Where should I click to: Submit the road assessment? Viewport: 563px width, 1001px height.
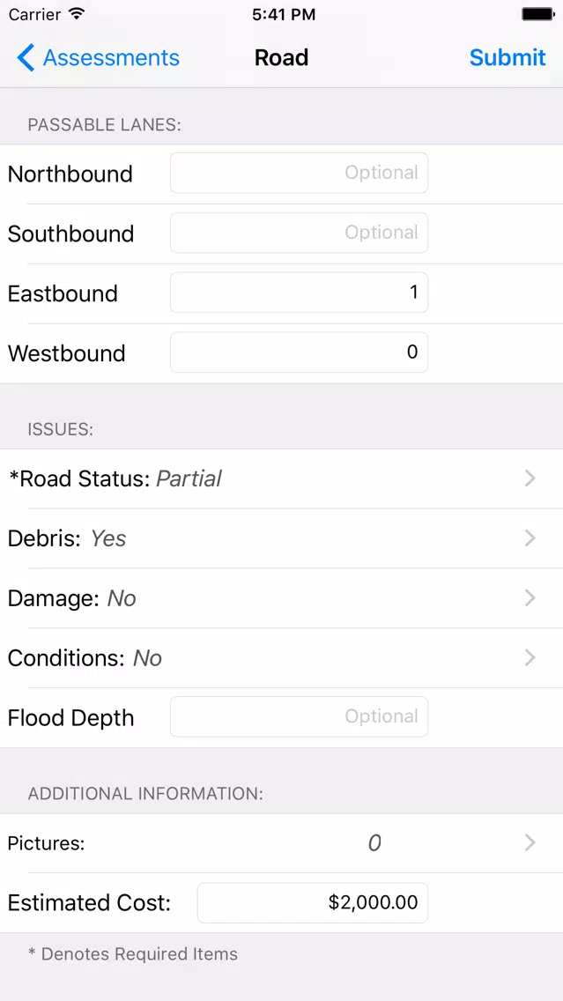[507, 57]
